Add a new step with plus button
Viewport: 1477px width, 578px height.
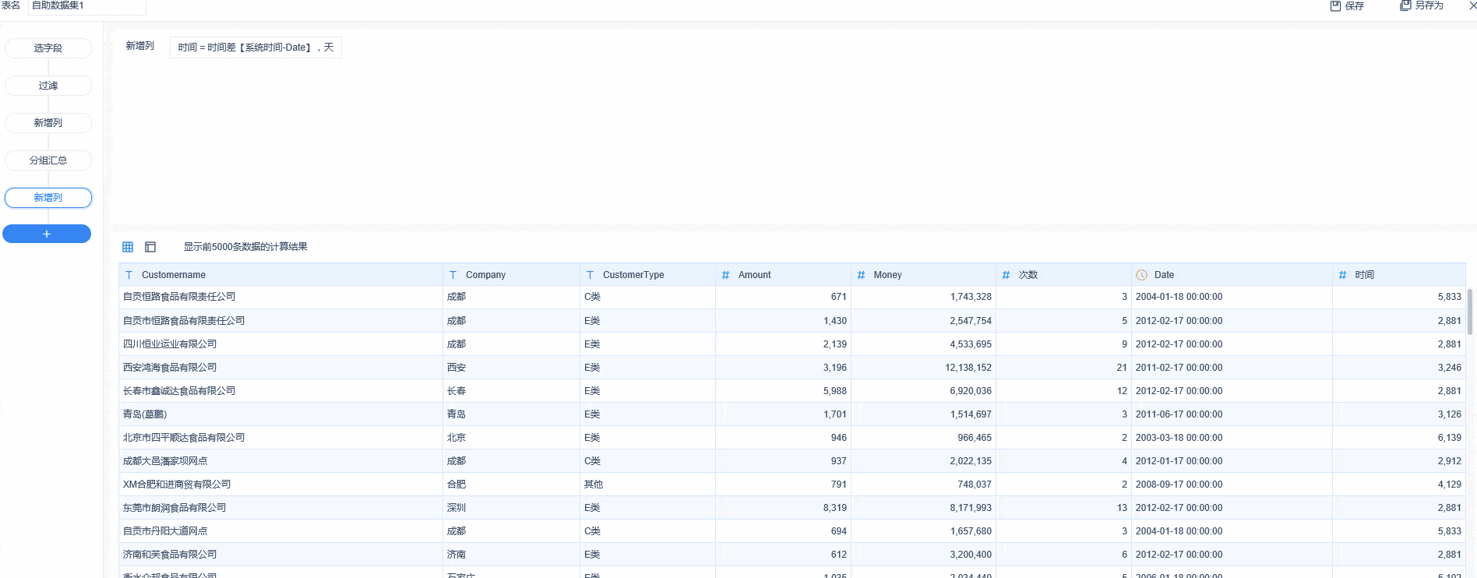(x=47, y=234)
